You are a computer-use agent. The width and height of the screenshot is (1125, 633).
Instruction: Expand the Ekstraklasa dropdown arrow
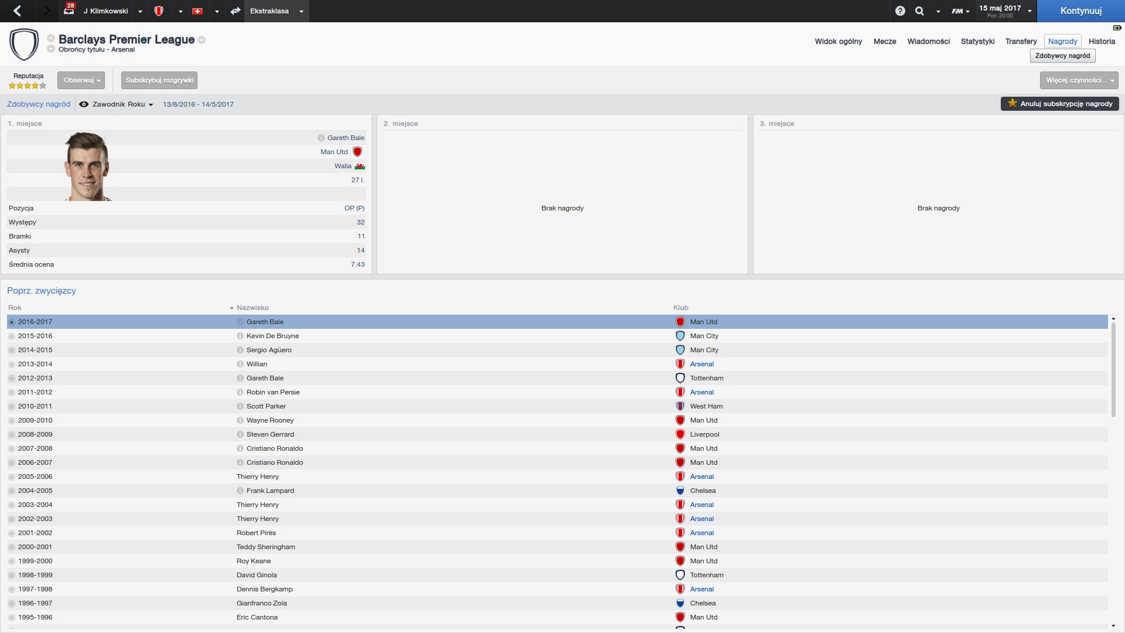tap(301, 12)
